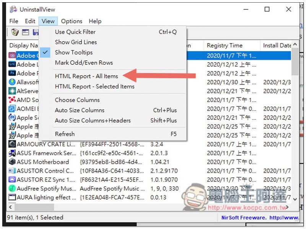Click the ARMOURY CRATE Lite app icon
306x229 pixels.
pyautogui.click(x=12, y=144)
